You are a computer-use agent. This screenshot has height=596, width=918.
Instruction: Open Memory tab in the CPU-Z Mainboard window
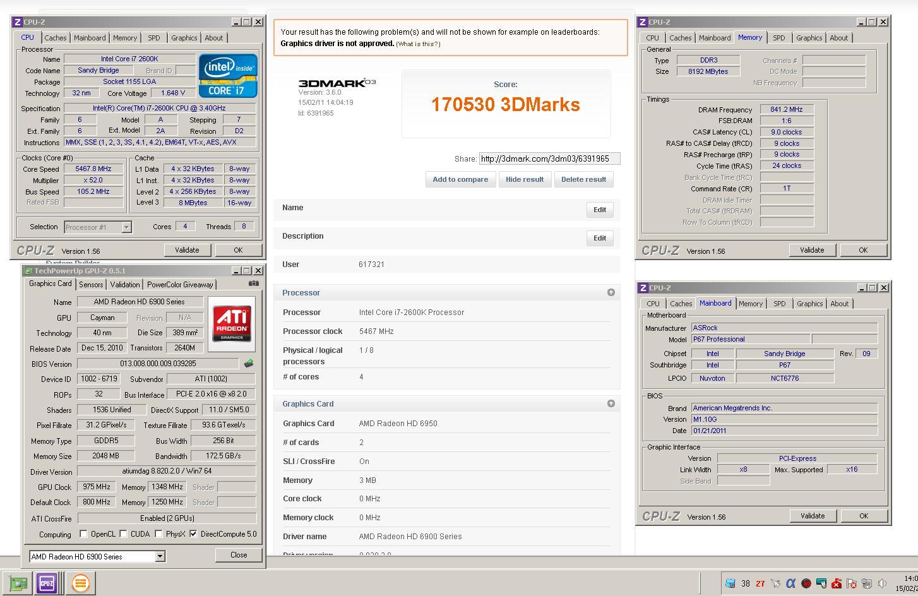[x=751, y=304]
